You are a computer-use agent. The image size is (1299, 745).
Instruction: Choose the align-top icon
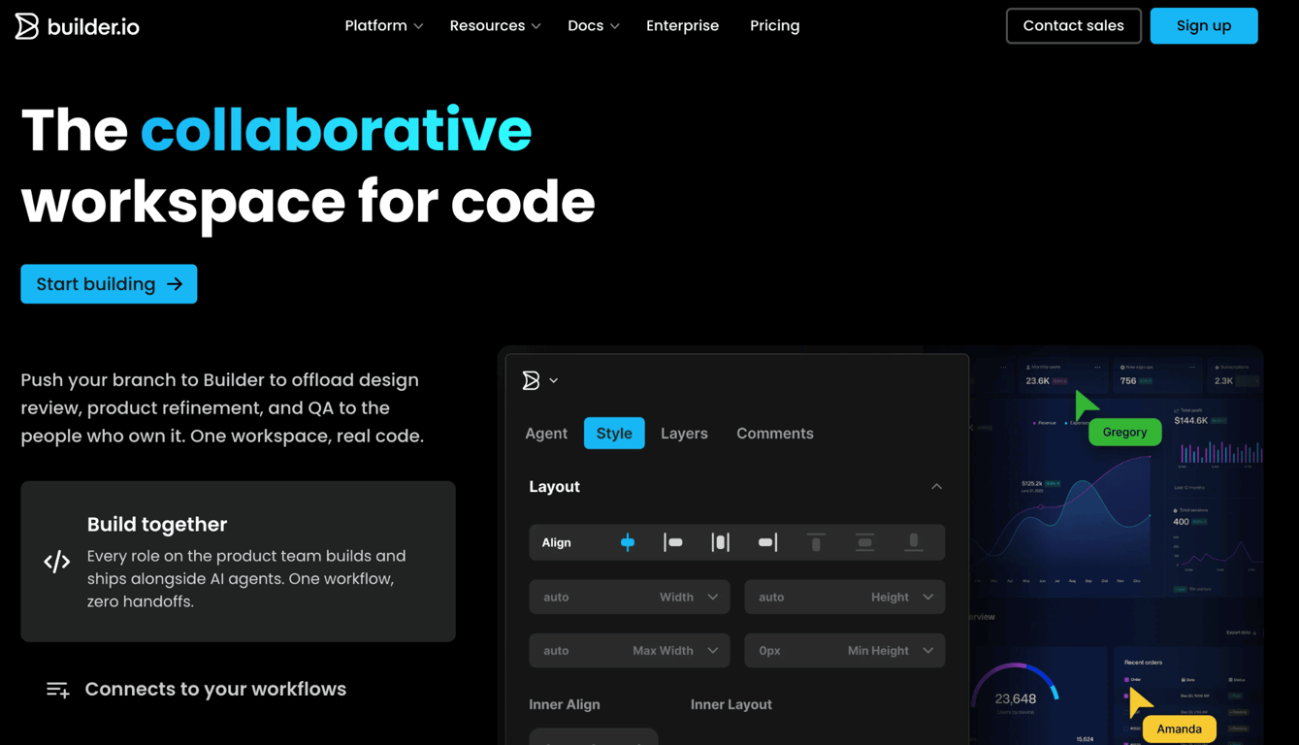pos(816,542)
